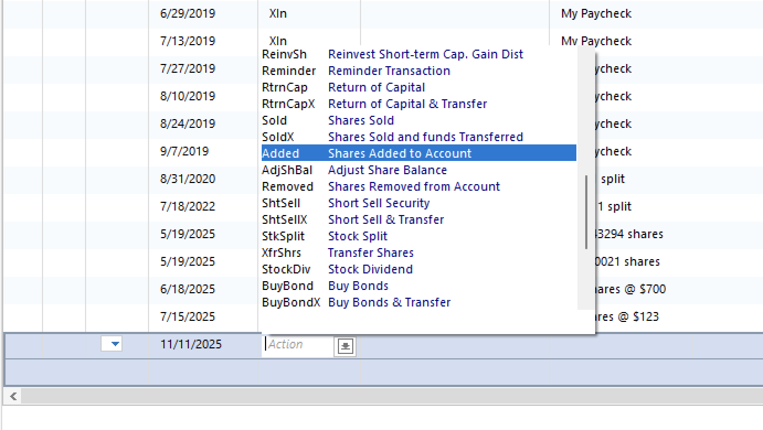Choose Buy Bonds from list
The width and height of the screenshot is (763, 430).
pyautogui.click(x=358, y=286)
